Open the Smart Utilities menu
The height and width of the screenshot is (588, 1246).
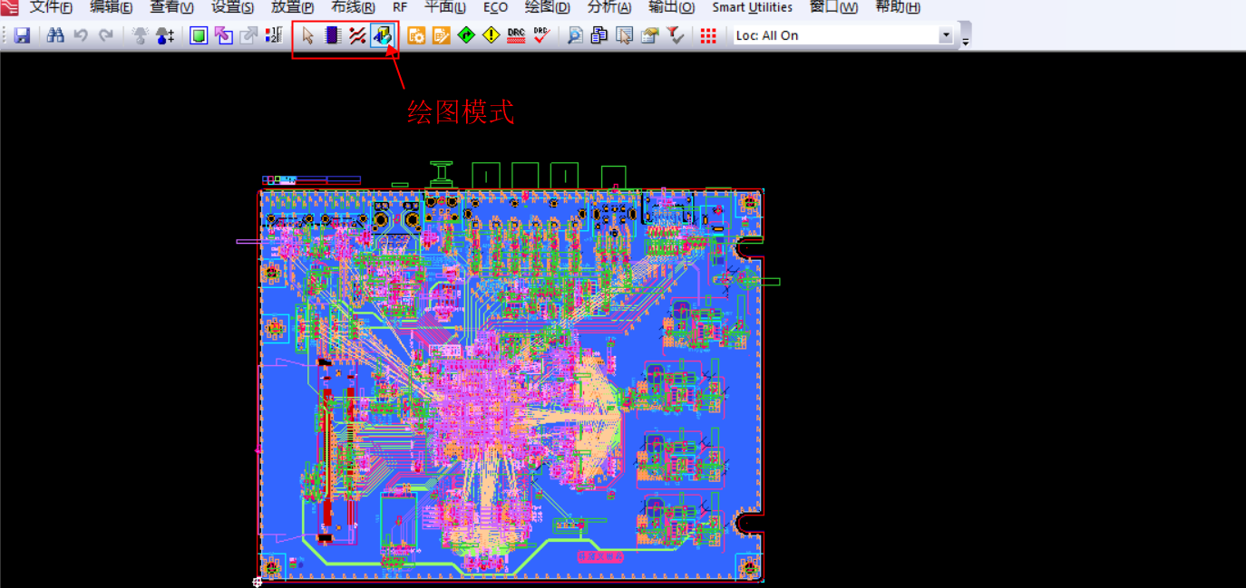click(x=752, y=7)
